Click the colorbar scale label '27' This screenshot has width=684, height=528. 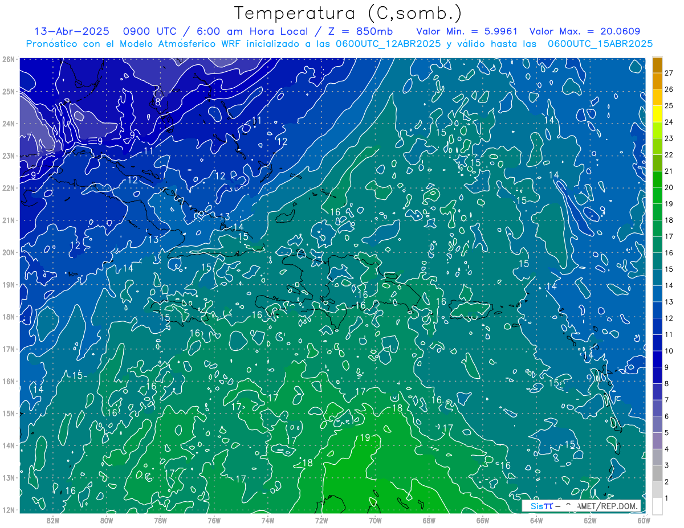[669, 73]
